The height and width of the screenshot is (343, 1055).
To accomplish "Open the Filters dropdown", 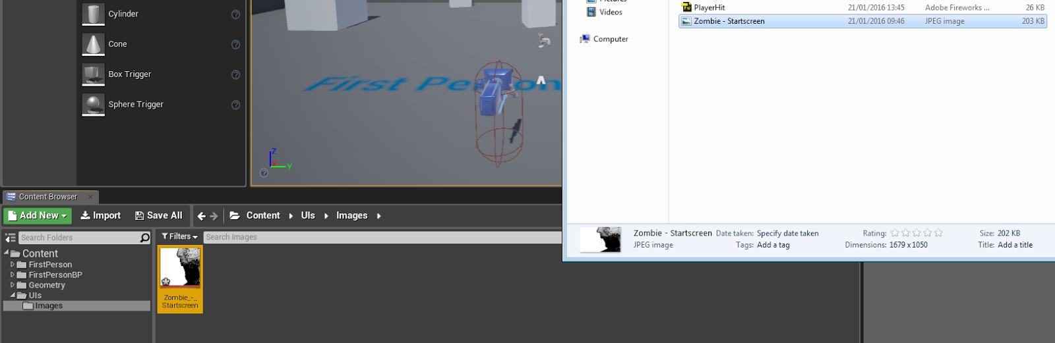I will [179, 237].
